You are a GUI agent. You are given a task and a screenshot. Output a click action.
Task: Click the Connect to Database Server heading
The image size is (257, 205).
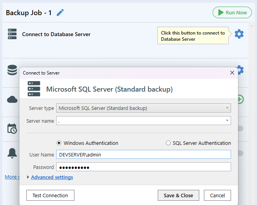point(56,34)
